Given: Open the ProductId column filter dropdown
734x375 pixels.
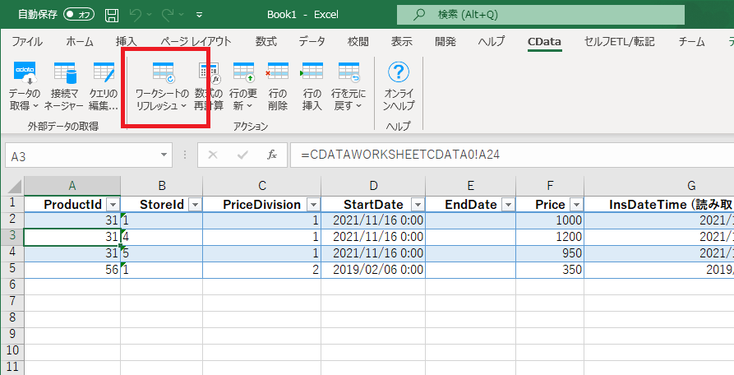Looking at the screenshot, I should 113,205.
